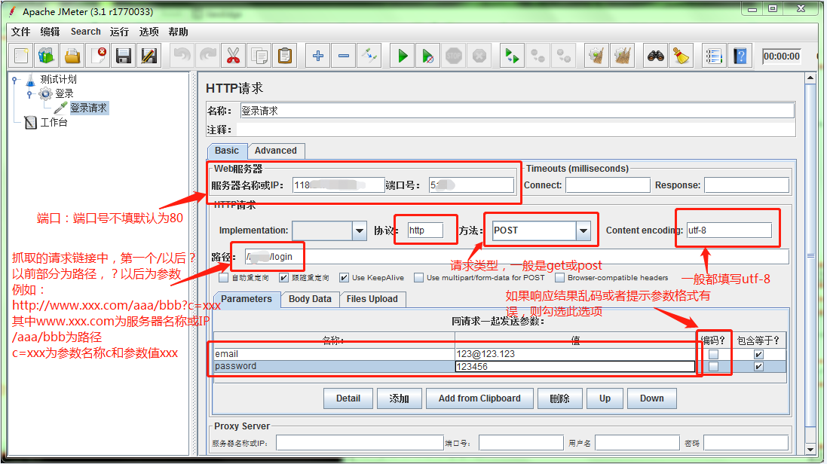Open the 选项 menu

click(x=149, y=32)
